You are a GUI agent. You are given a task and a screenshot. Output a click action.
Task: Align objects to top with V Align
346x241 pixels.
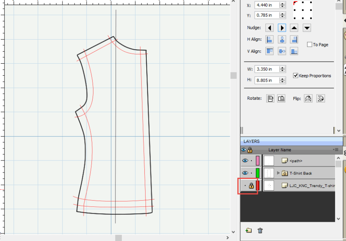click(270, 51)
